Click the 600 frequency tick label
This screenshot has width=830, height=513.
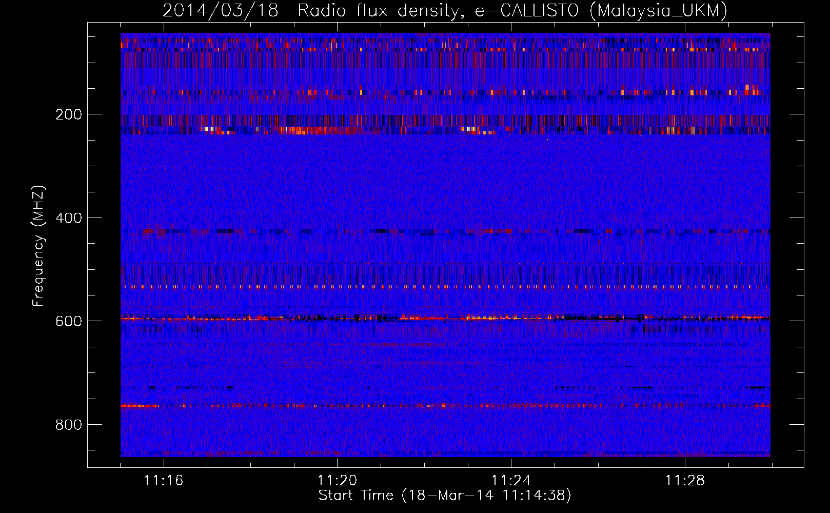[69, 321]
